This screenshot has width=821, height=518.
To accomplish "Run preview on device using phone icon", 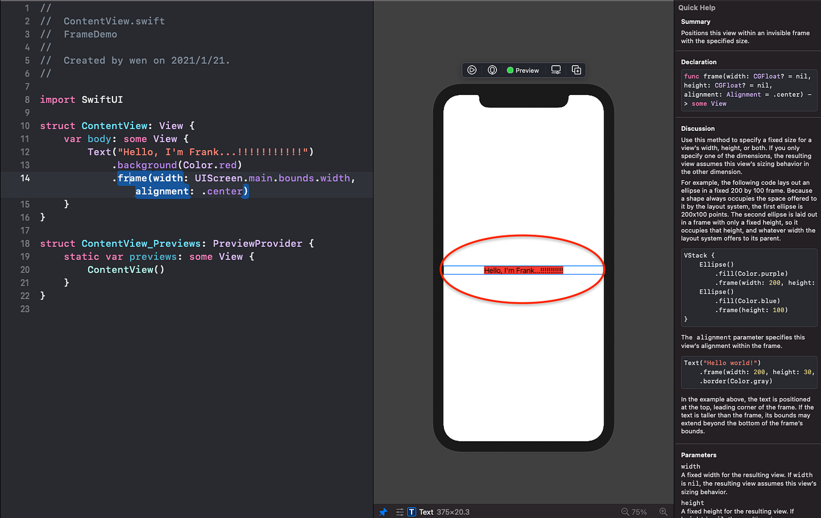I will [493, 70].
